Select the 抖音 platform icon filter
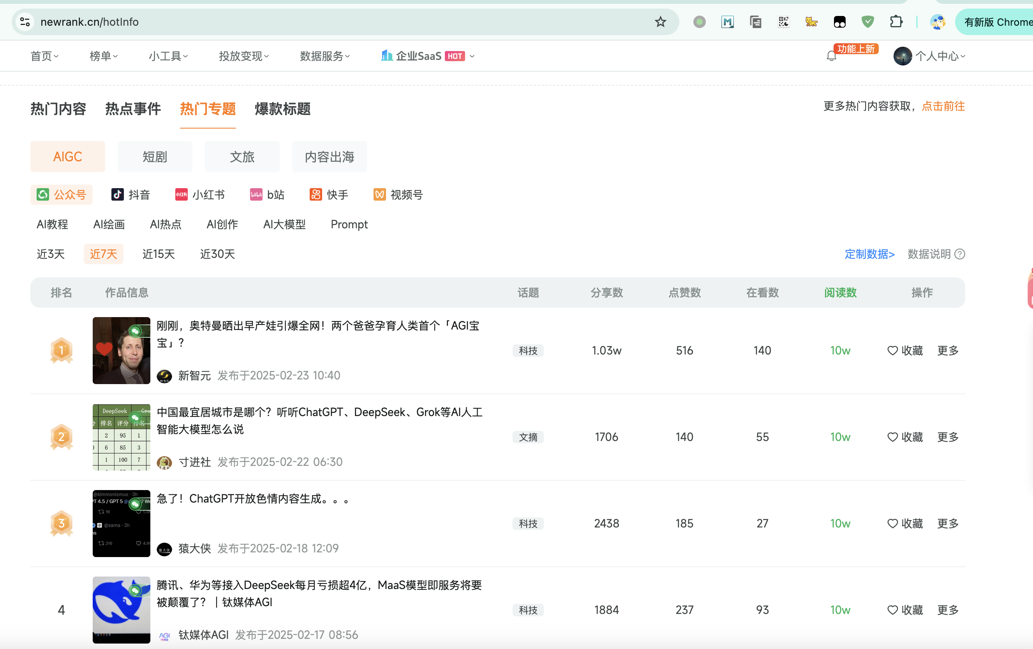 coord(118,195)
